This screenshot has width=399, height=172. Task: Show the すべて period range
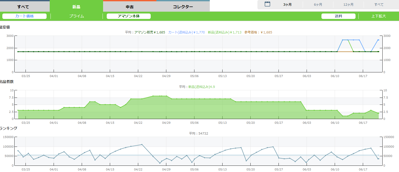click(x=379, y=5)
